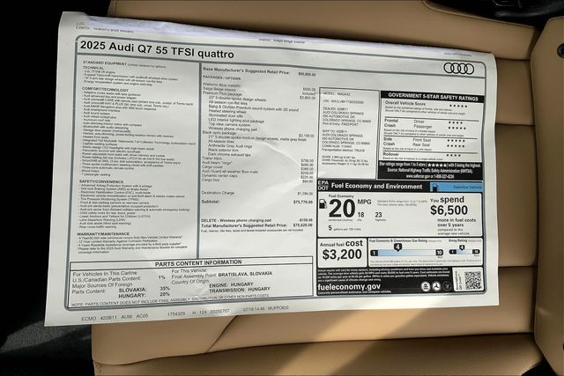Open the fueleconomy.gov link
The height and width of the screenshot is (376, 564).
[349, 287]
